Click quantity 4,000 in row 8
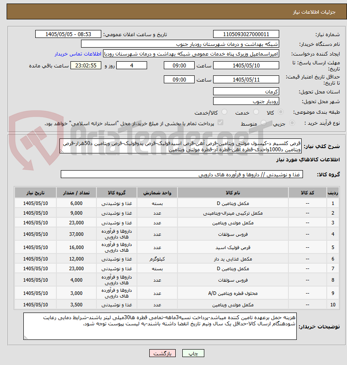This screenshot has height=365, width=347. pos(76,280)
